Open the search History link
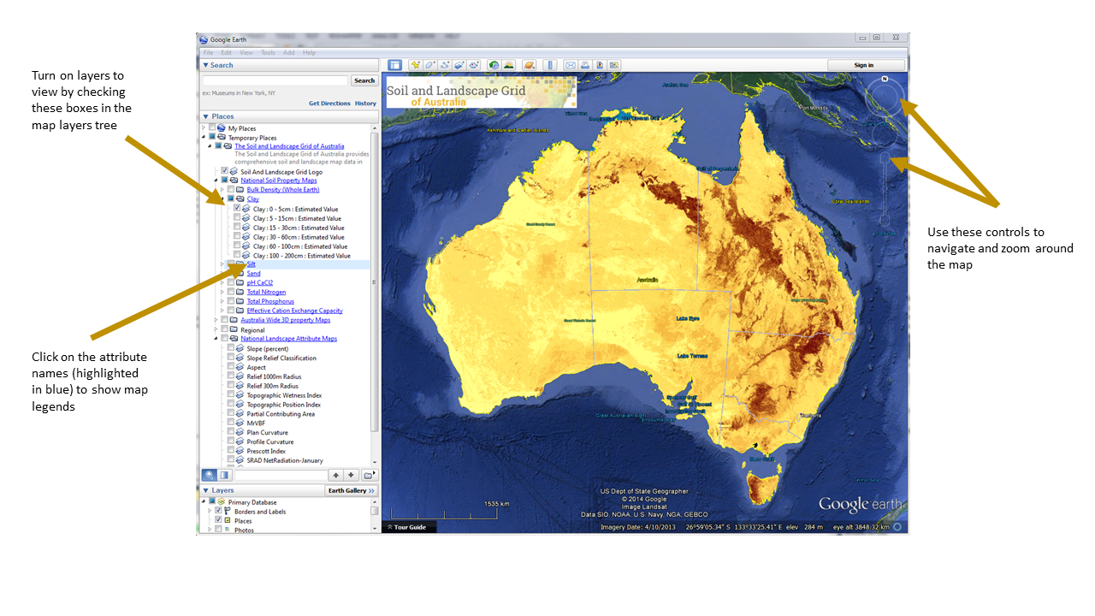Viewport: 1095px width, 616px height. click(x=366, y=104)
